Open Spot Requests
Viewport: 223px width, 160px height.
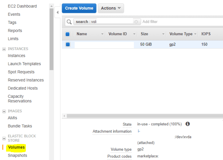pyautogui.click(x=21, y=72)
